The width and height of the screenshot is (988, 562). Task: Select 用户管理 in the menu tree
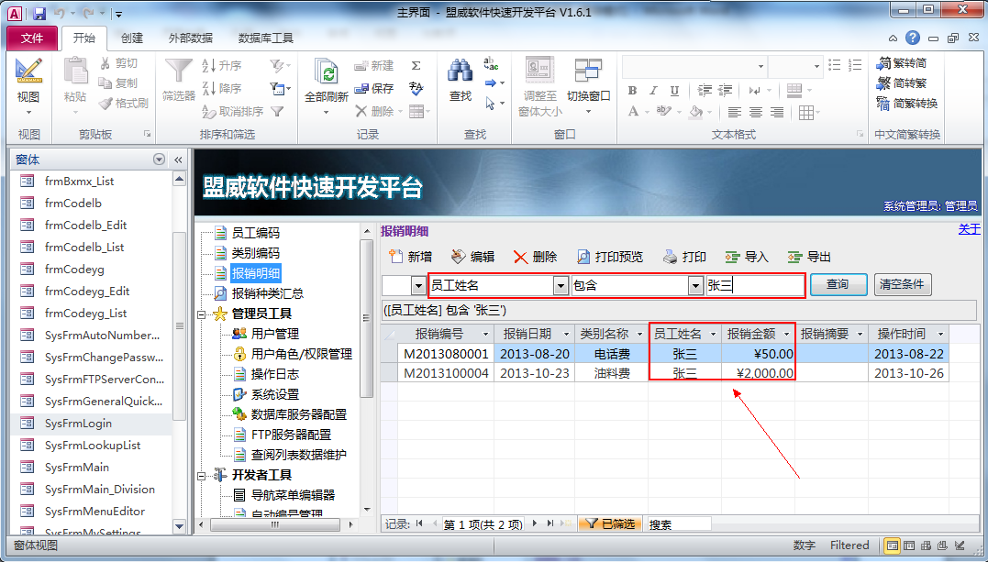[x=274, y=334]
